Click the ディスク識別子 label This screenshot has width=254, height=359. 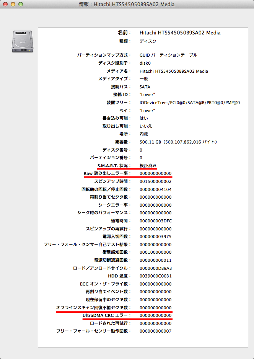tap(114, 63)
